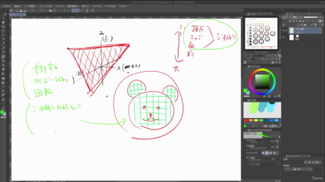This screenshot has height=182, width=325.
Task: Select the Pencil tool
Action: (x=3, y=52)
